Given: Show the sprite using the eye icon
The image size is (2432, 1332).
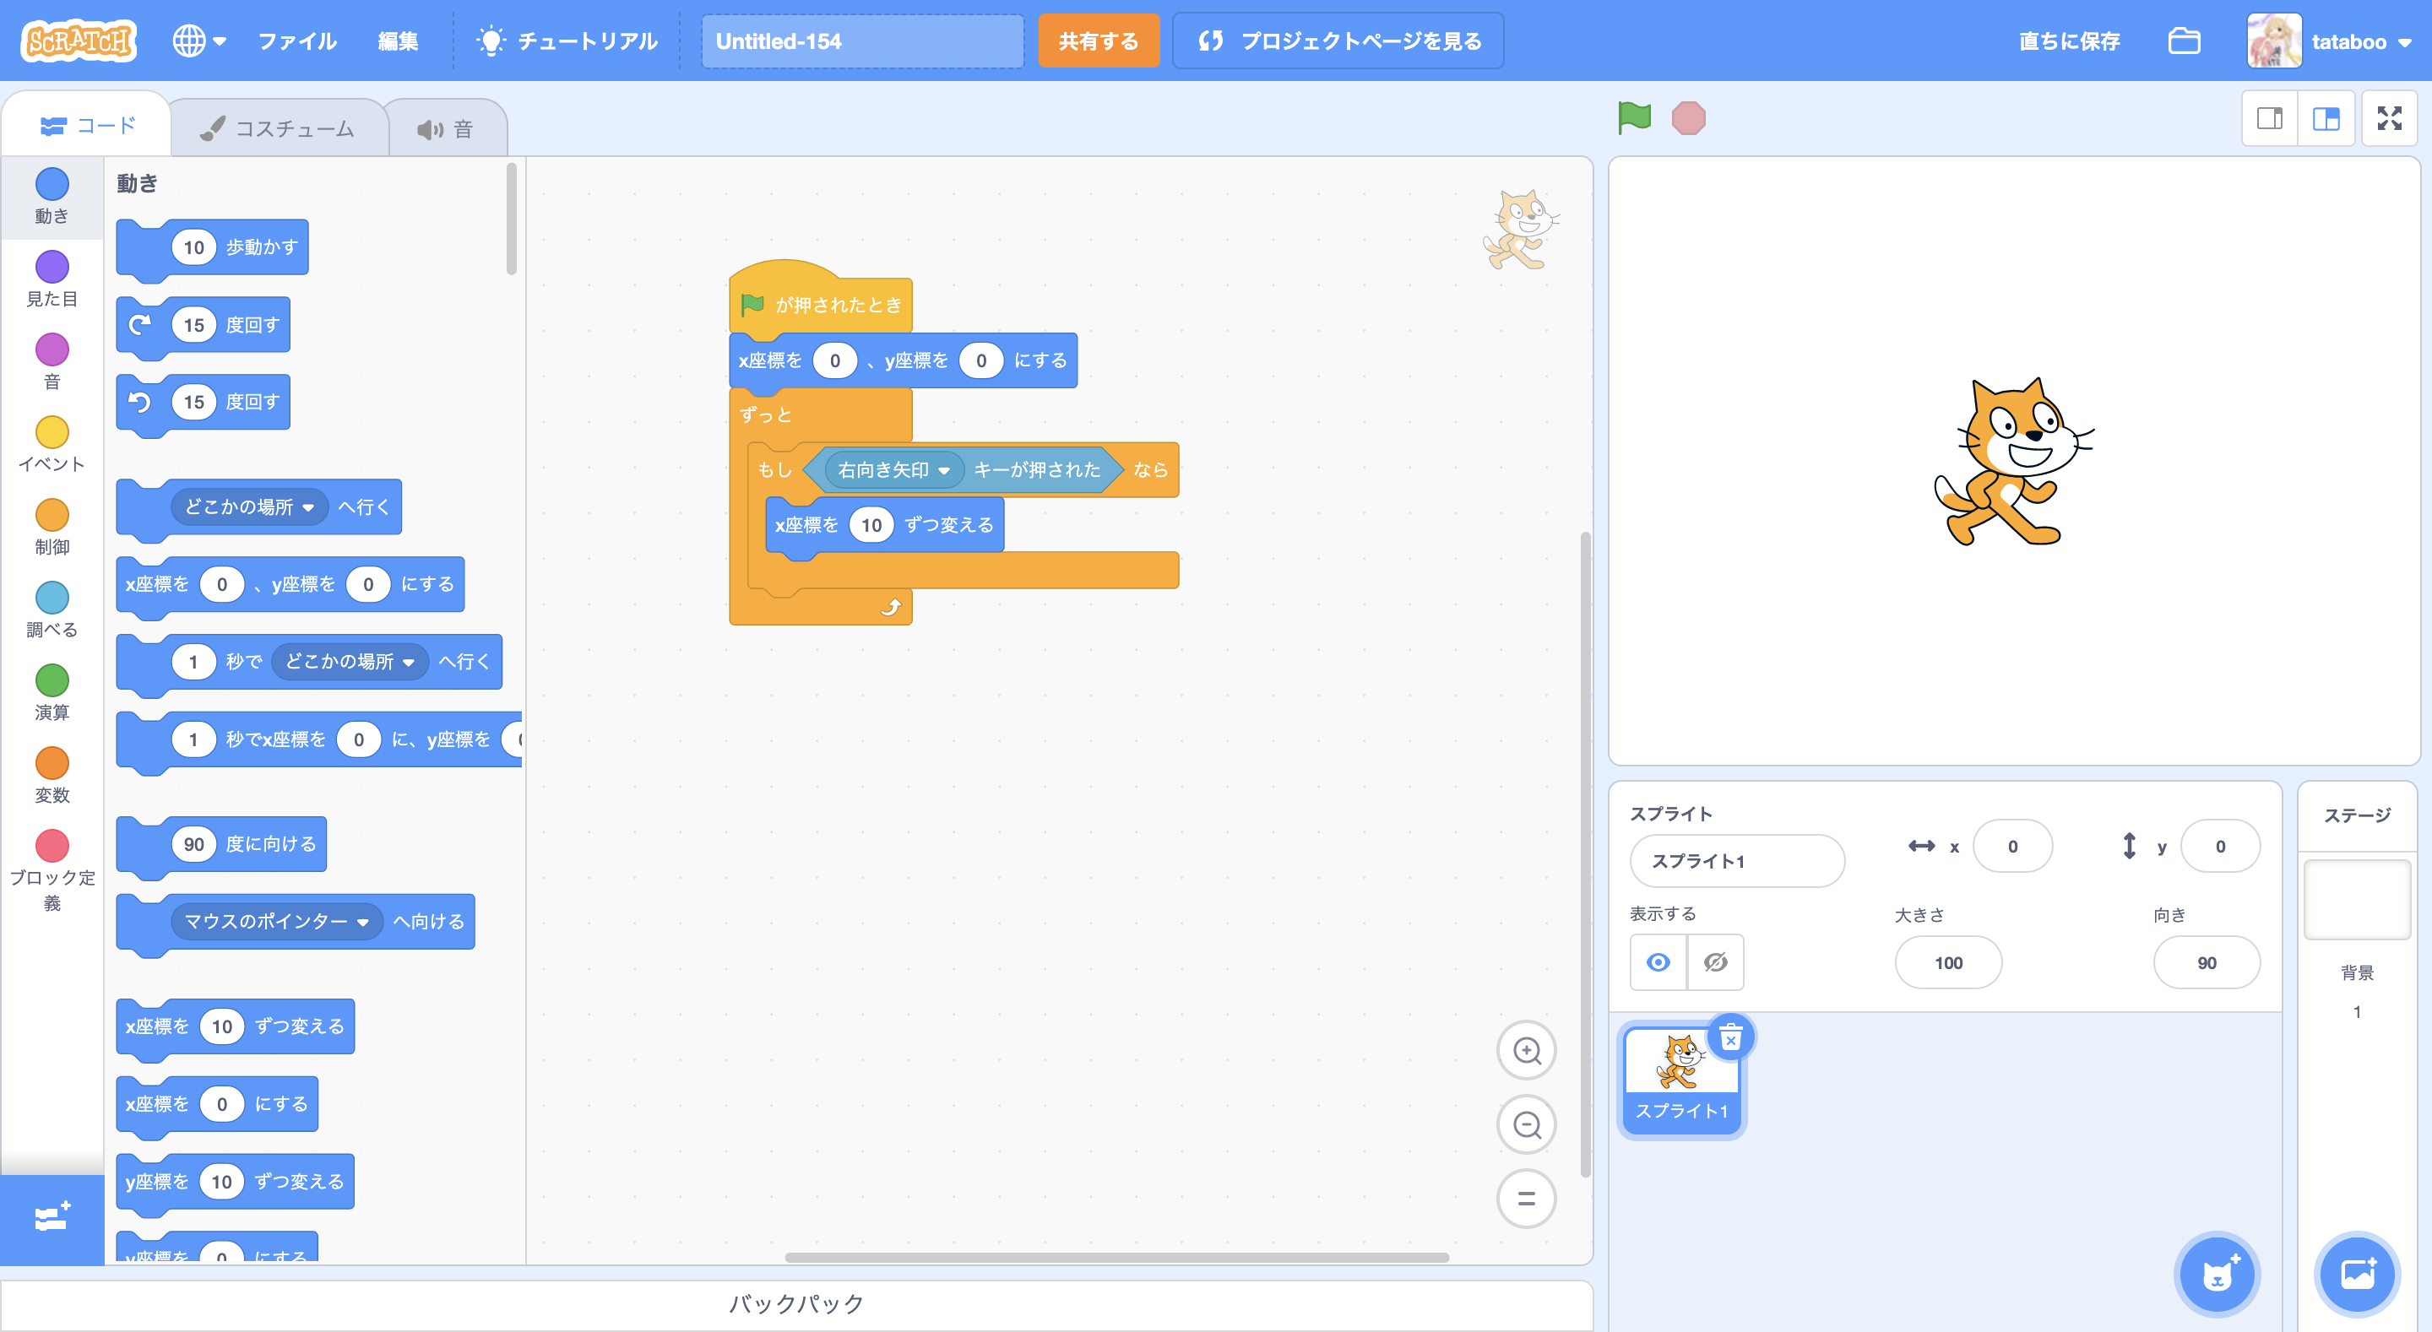Looking at the screenshot, I should [x=1658, y=962].
